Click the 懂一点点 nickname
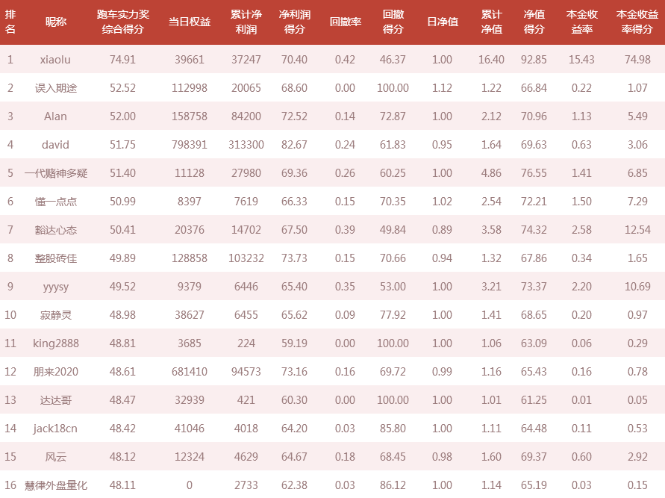This screenshot has width=665, height=498. [x=55, y=202]
